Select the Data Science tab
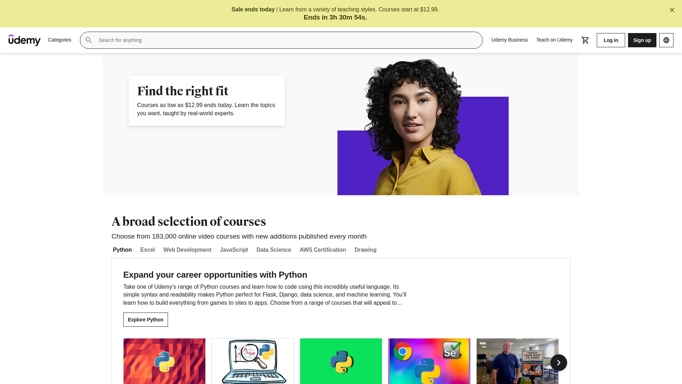 274,250
